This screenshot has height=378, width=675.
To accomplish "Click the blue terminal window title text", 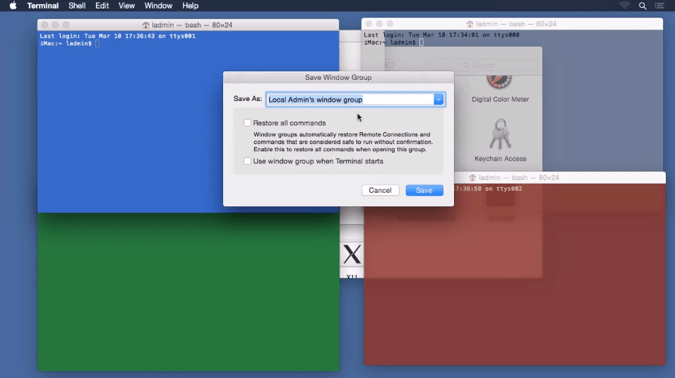I will tap(192, 25).
